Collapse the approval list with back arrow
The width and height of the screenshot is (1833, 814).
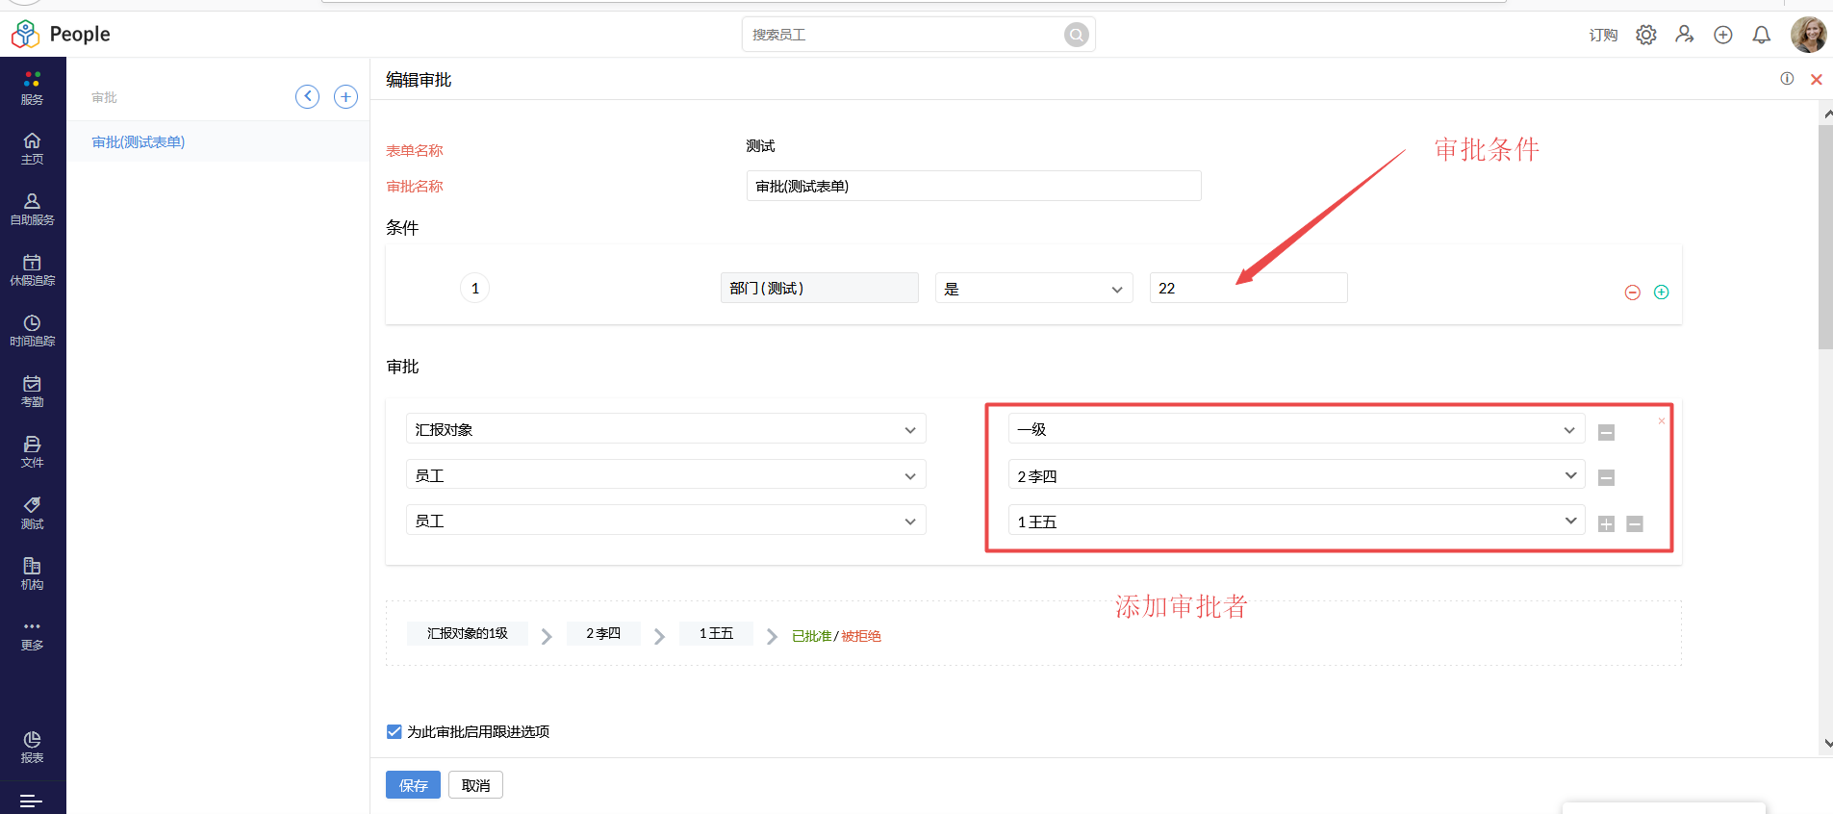click(307, 96)
